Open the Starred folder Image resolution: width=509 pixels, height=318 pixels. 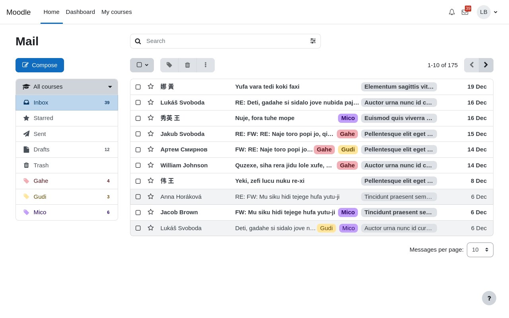[67, 118]
